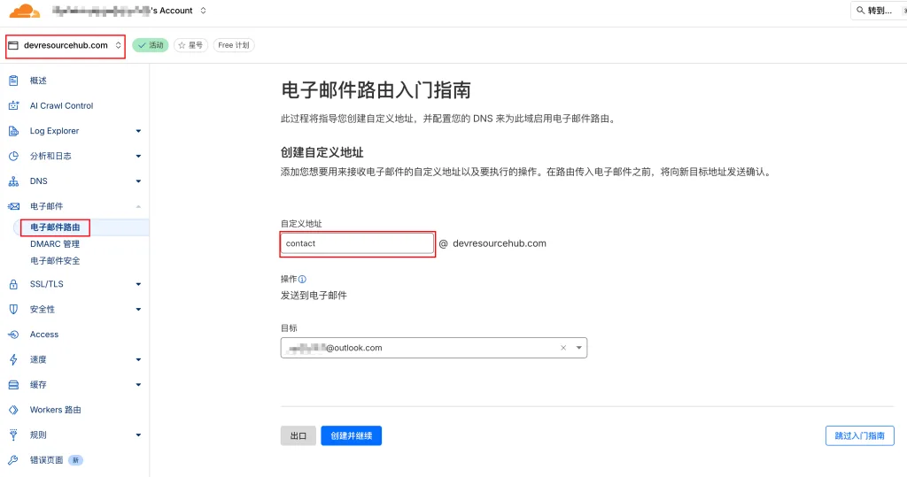Screen dimensions: 907x477
Task: Open the search 转到 box
Action: (x=879, y=11)
